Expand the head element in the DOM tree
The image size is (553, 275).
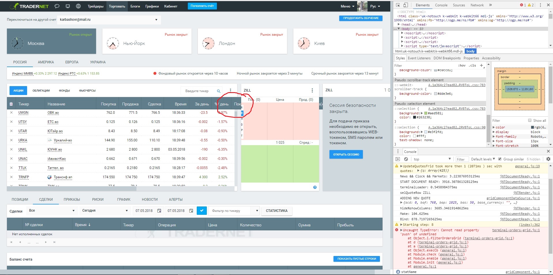399,24
